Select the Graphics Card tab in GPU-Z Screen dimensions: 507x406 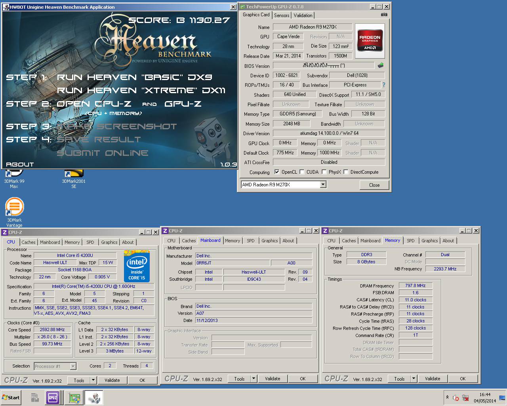pyautogui.click(x=256, y=15)
